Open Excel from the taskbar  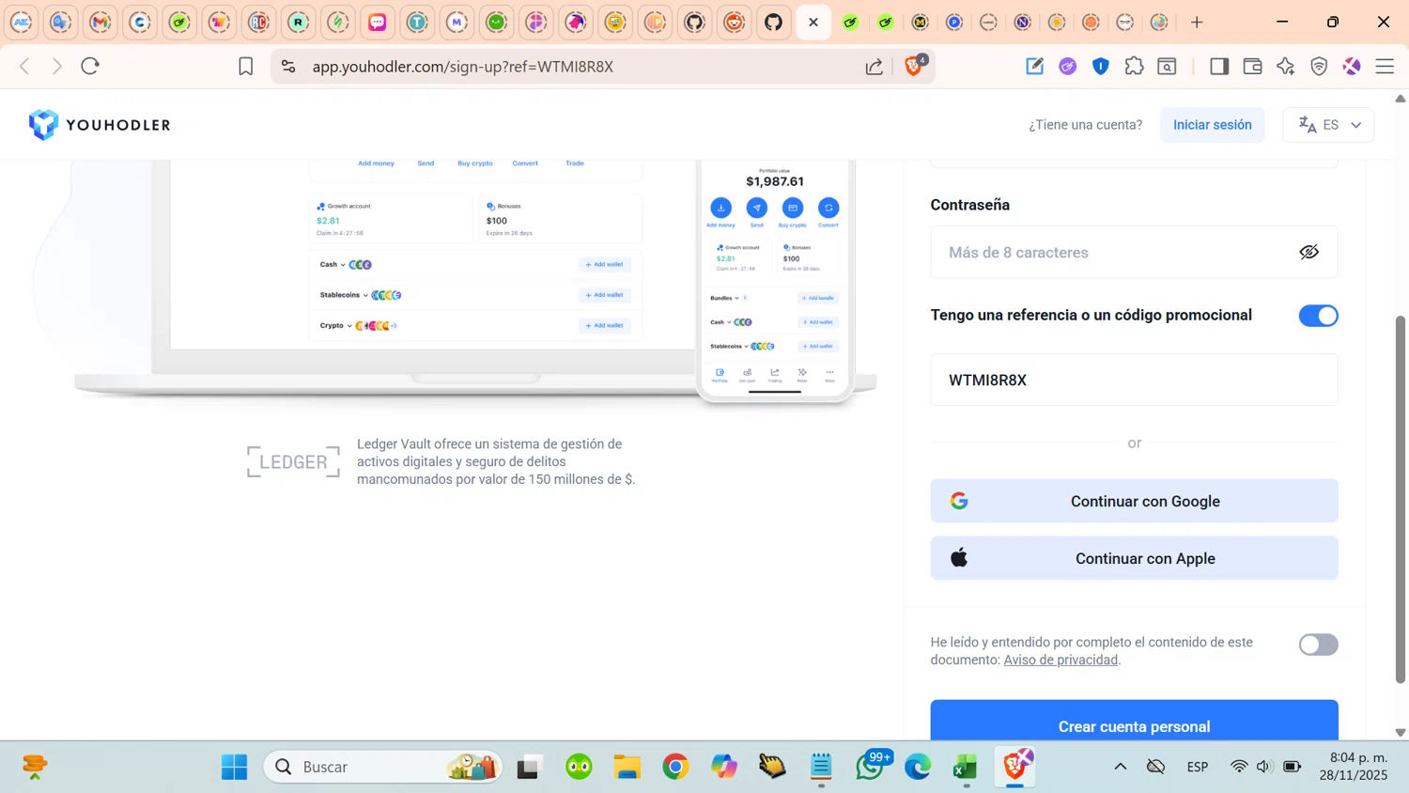(x=966, y=767)
